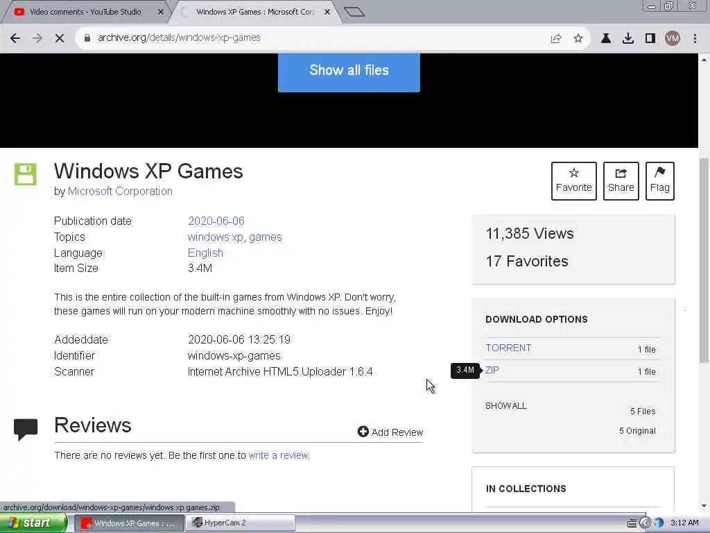Click Show all files button
This screenshot has height=533, width=710.
[349, 71]
